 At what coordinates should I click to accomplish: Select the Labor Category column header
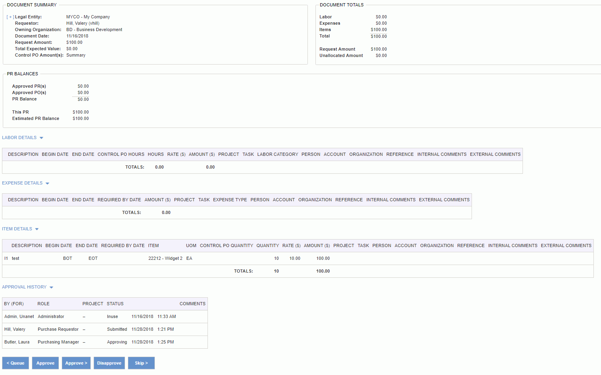click(x=278, y=155)
